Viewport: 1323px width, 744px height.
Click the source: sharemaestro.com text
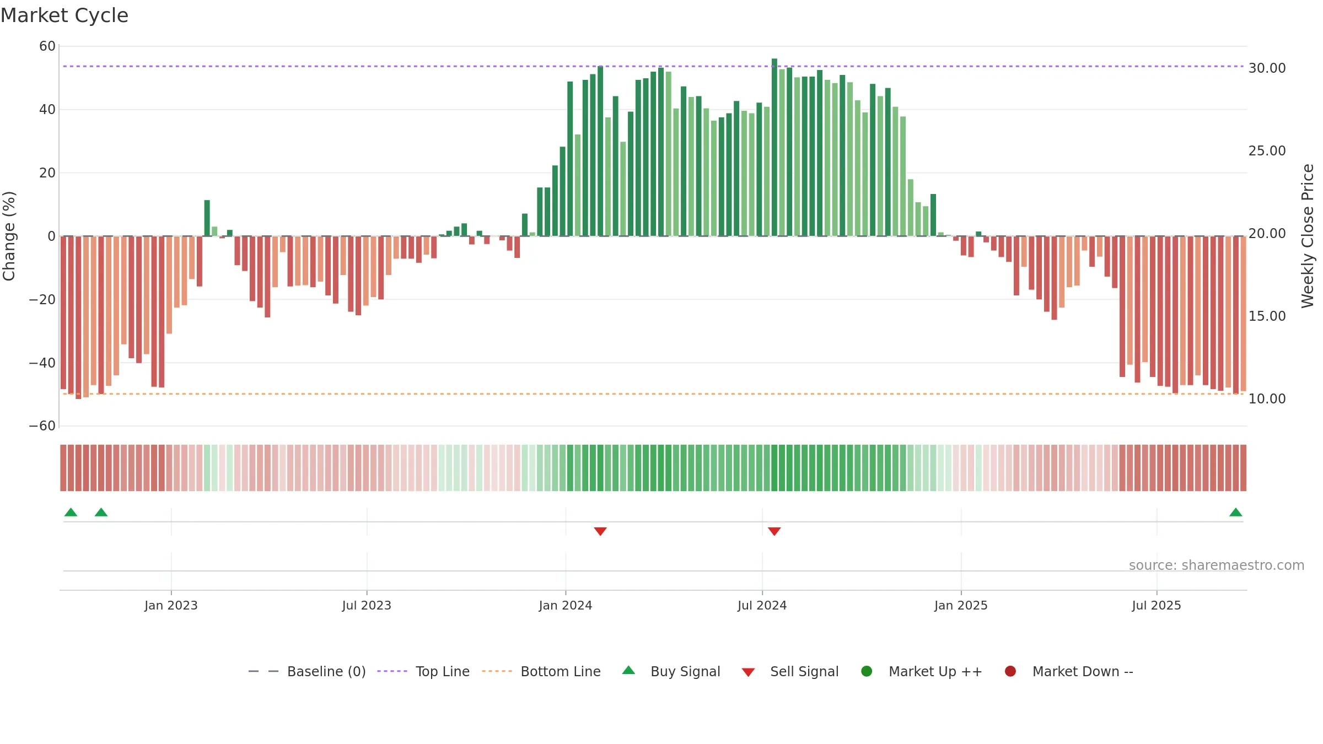click(x=1217, y=565)
